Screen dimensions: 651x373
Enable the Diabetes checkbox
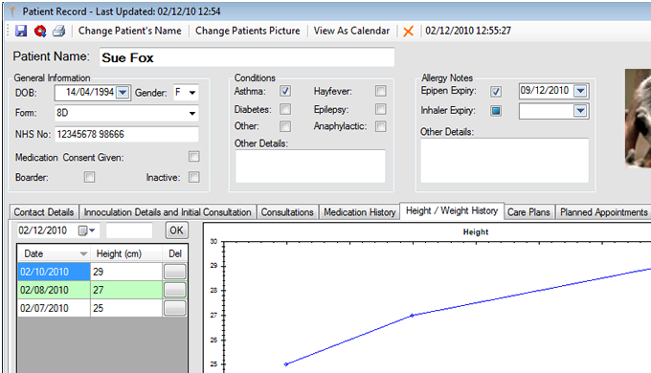point(285,109)
